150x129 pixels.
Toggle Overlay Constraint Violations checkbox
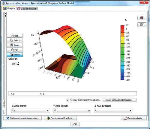(68, 100)
